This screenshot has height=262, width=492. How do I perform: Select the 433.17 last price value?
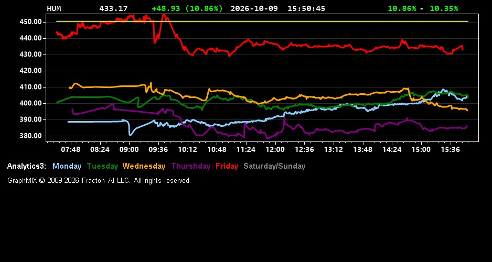pyautogui.click(x=113, y=8)
